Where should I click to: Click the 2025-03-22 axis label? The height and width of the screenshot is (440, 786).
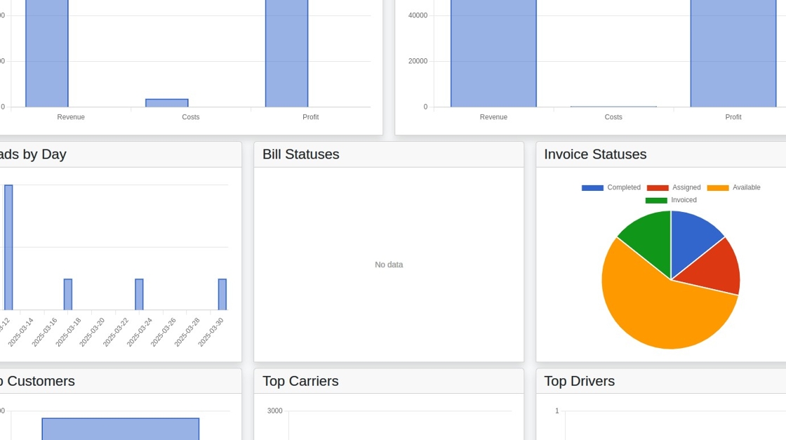coord(115,332)
